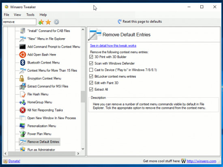This screenshot has height=167, width=223.
Task: Check the Cast to Device option
Action: (91, 70)
